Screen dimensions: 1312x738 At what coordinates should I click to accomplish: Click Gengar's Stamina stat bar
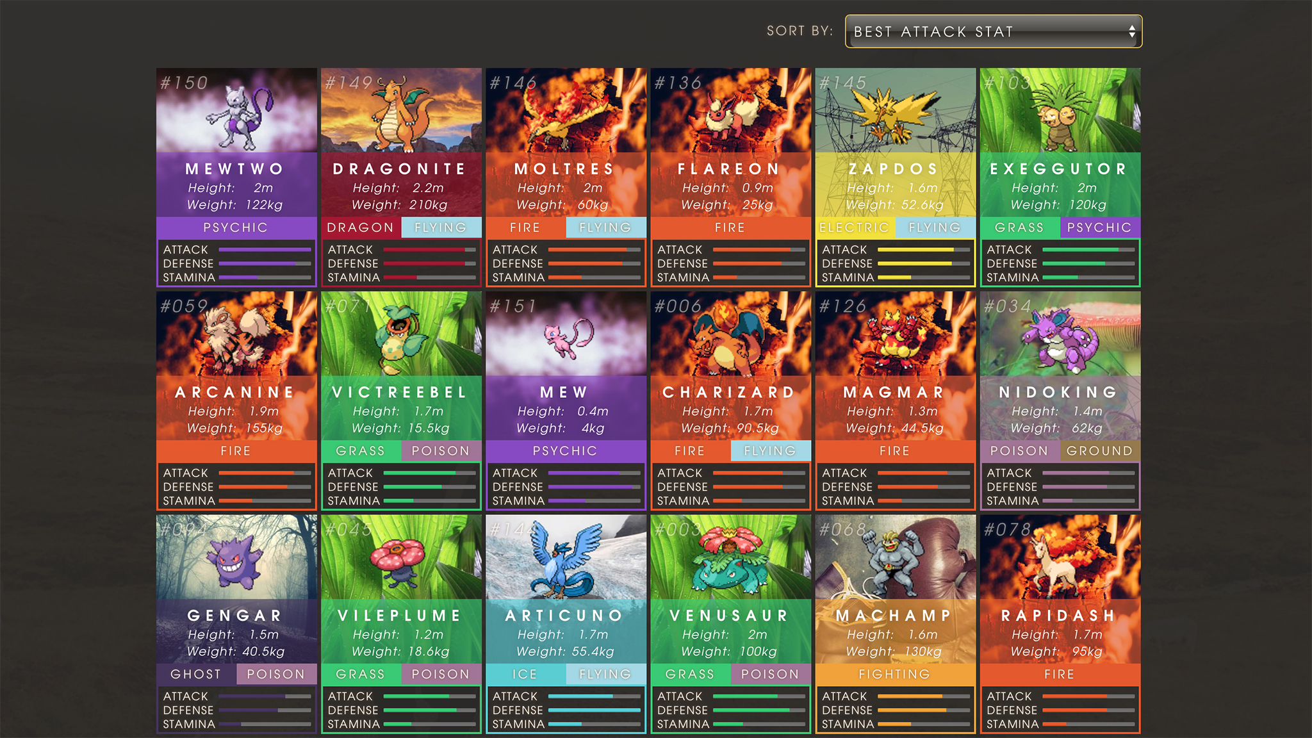pos(265,725)
